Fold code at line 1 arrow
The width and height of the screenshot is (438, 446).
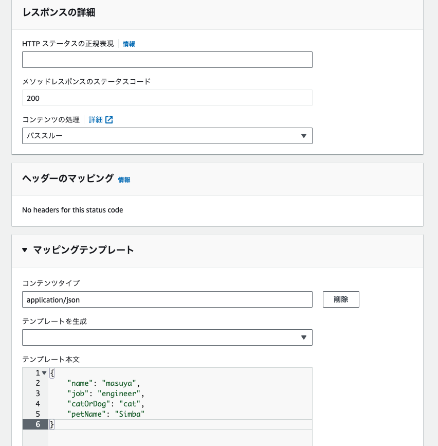(x=44, y=372)
